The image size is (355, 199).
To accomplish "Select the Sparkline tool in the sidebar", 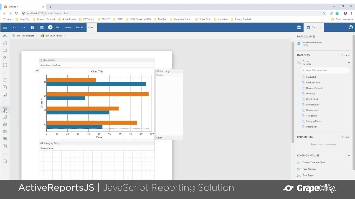I will pos(5,154).
